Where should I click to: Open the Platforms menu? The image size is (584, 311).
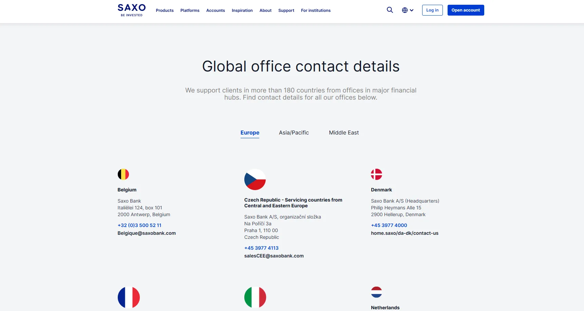(x=190, y=11)
